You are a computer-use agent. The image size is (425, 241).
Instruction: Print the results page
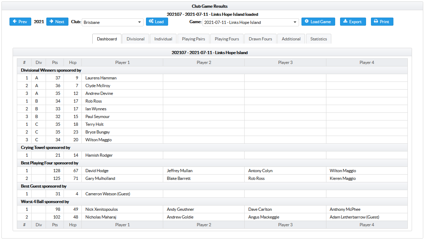(382, 22)
